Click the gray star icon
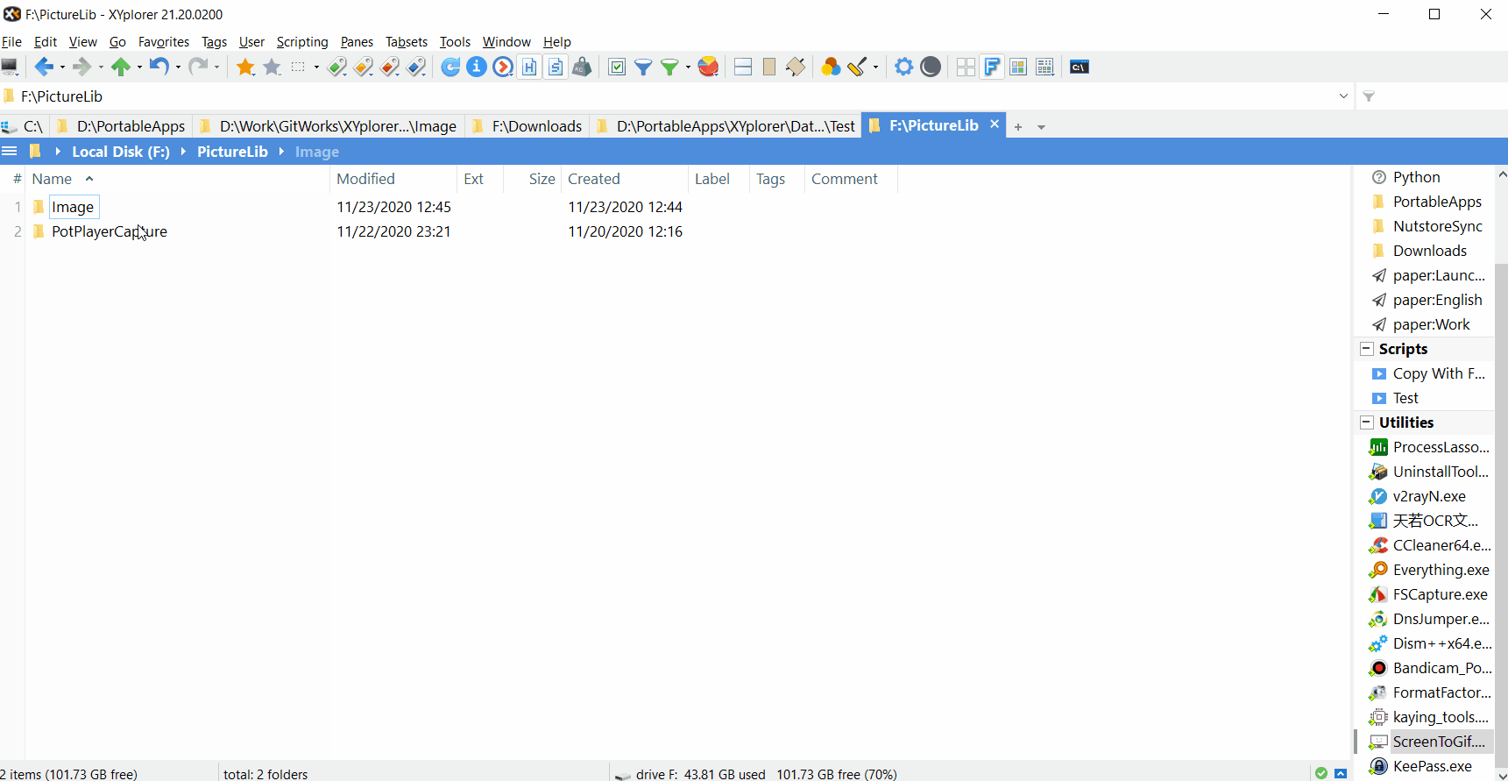The image size is (1508, 781). click(x=273, y=67)
